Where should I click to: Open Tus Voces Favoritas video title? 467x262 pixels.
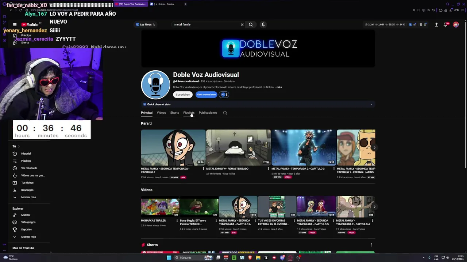point(273,222)
